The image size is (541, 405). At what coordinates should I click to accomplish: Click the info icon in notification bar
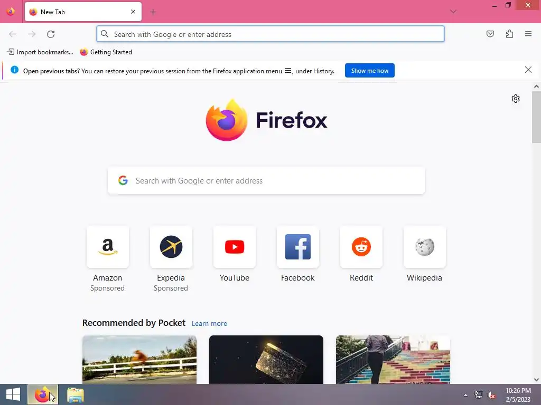coord(14,70)
